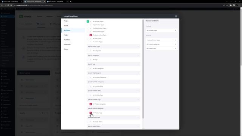Close the first browser tab
Image resolution: width=242 pixels, height=136 pixels.
click(22, 2)
